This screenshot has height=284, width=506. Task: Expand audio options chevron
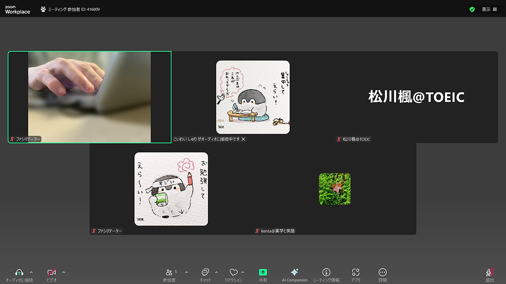[x=31, y=273]
